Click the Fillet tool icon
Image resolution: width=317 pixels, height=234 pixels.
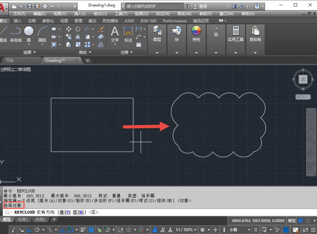click(x=87, y=37)
